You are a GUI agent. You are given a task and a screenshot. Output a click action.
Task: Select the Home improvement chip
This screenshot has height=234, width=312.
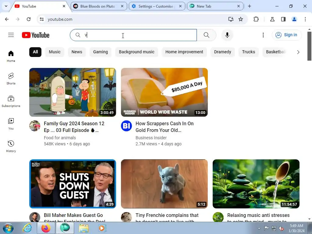[x=184, y=52]
